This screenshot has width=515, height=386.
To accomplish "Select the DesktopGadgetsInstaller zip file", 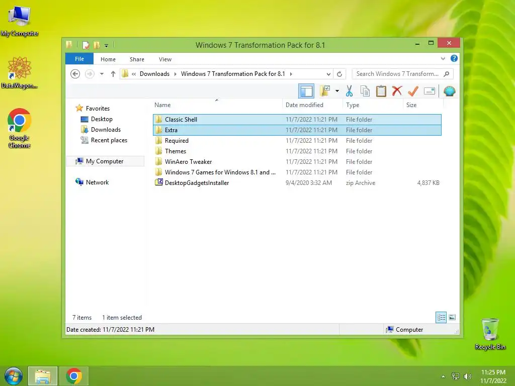I will (297, 182).
